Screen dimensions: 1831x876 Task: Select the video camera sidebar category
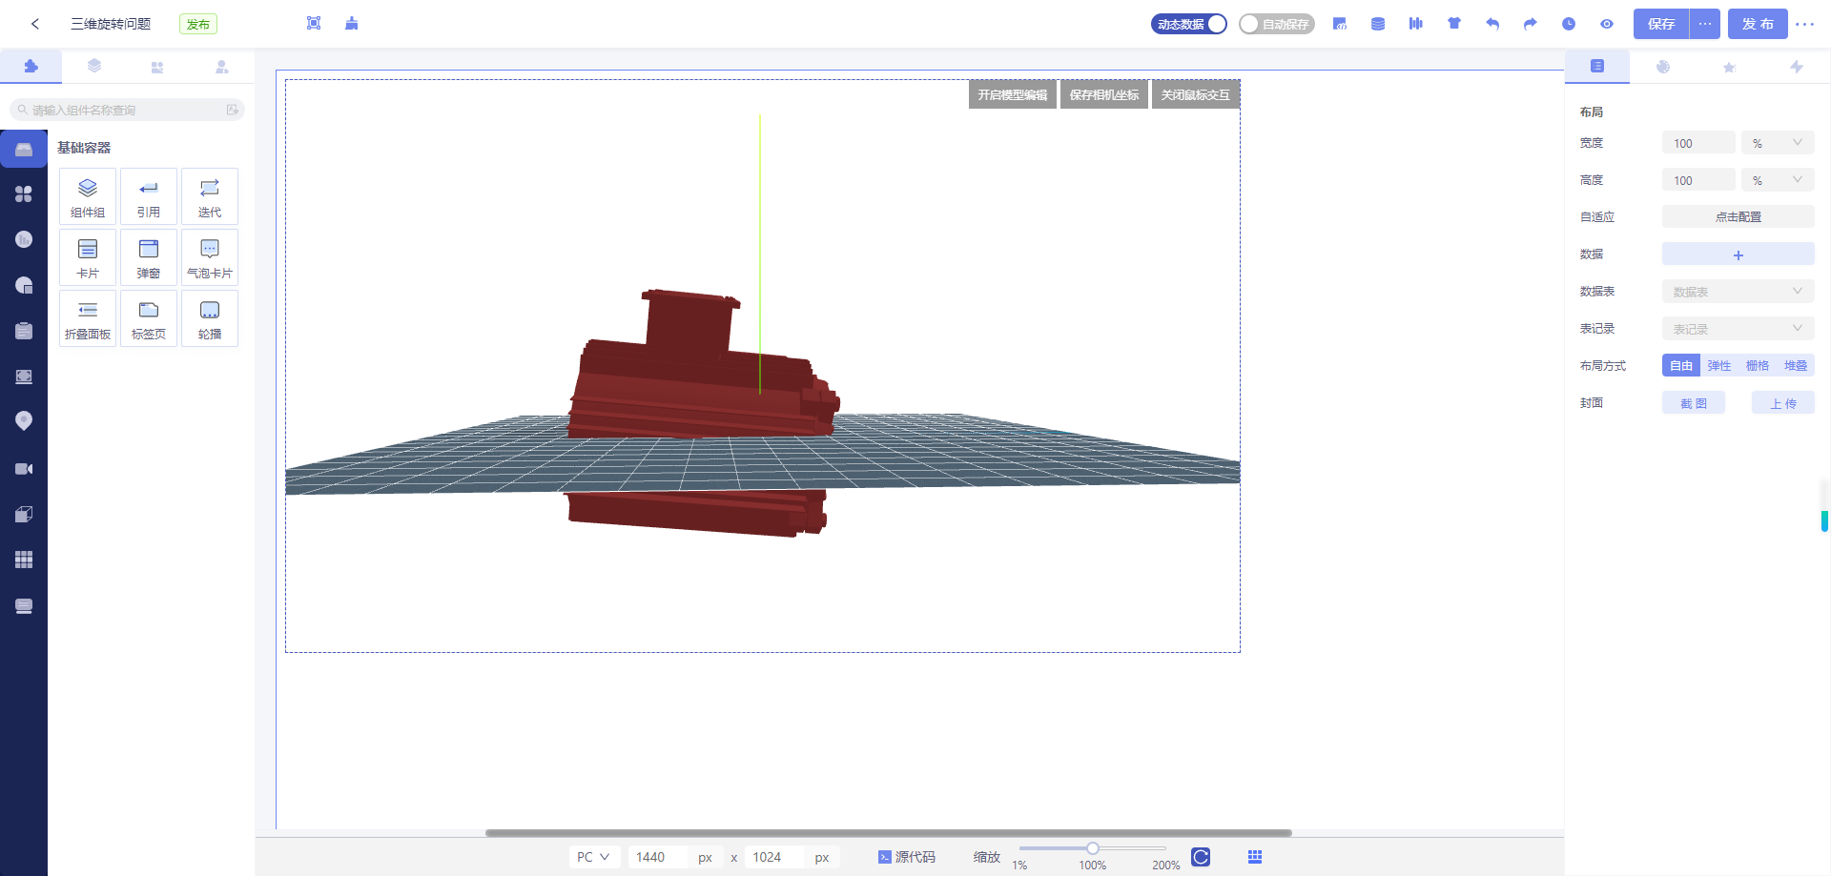click(24, 469)
